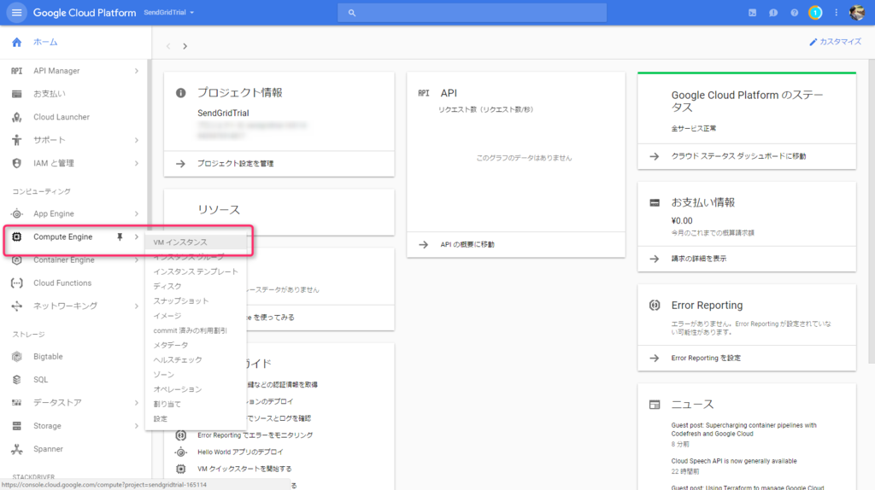Open the SendGridTrial project dropdown
875x490 pixels.
pos(168,12)
